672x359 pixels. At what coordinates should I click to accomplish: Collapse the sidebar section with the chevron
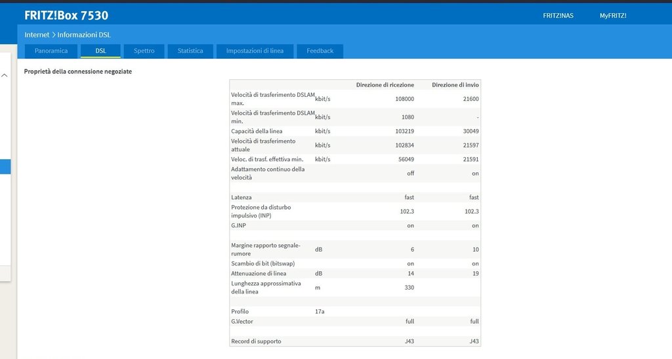click(5, 75)
